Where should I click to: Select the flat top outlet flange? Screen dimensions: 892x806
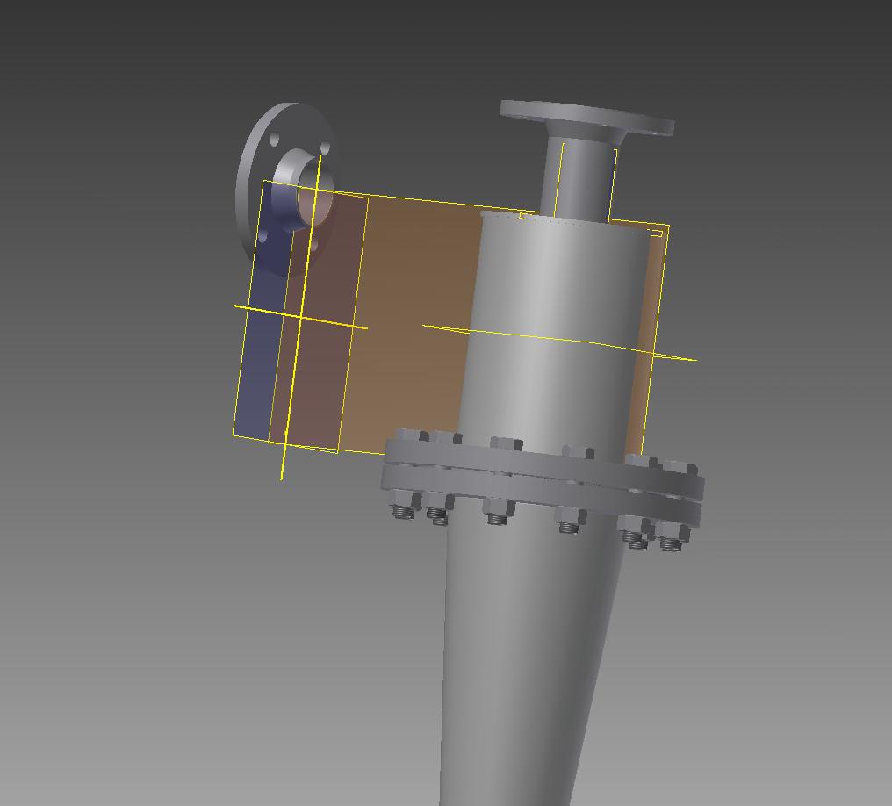587,118
